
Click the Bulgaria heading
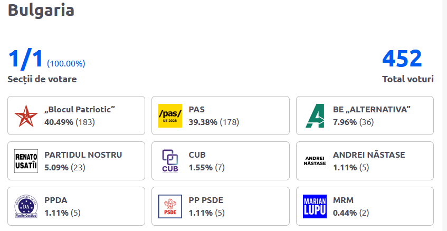(x=41, y=9)
